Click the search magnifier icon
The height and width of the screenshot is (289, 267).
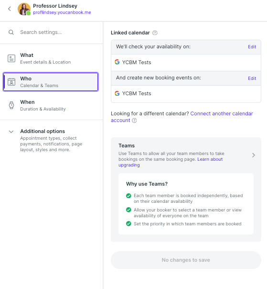11,32
